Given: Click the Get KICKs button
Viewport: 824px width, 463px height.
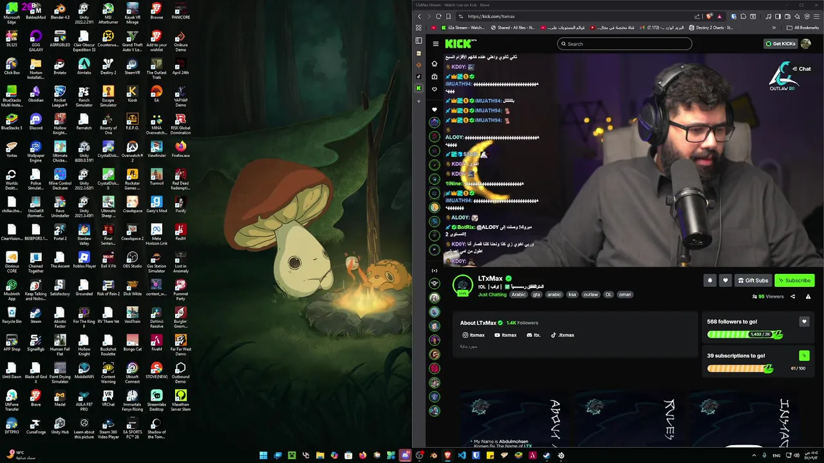Looking at the screenshot, I should click(780, 44).
